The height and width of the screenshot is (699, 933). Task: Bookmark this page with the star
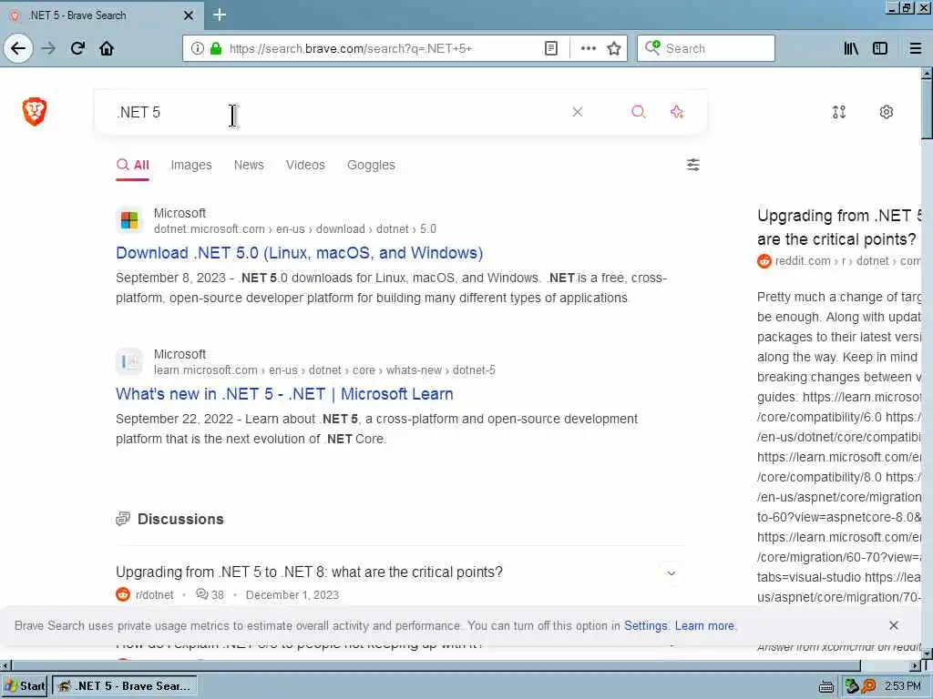[x=614, y=48]
